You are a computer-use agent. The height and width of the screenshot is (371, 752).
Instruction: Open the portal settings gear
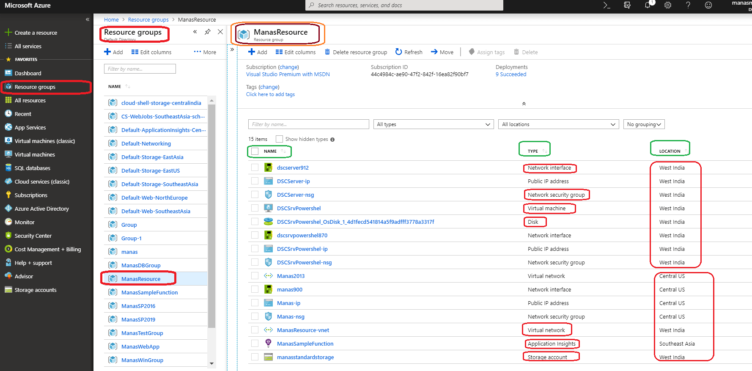(668, 5)
